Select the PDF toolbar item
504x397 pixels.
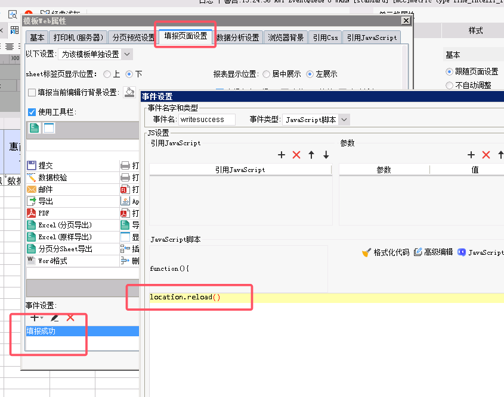73,213
